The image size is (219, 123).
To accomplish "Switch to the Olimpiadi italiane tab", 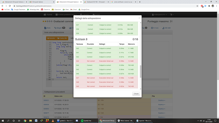I will pyautogui.click(x=42, y=2).
